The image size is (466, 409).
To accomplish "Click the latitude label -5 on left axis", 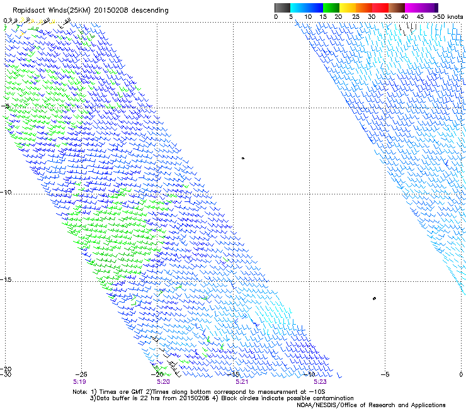I will click(x=5, y=106).
